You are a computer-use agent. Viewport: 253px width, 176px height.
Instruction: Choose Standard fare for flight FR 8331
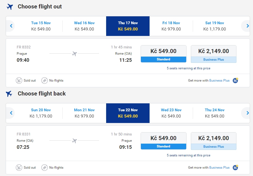click(x=163, y=141)
